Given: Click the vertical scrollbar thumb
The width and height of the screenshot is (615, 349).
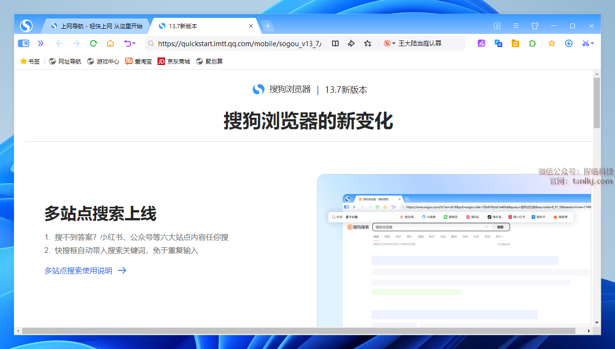Looking at the screenshot, I should 597,103.
